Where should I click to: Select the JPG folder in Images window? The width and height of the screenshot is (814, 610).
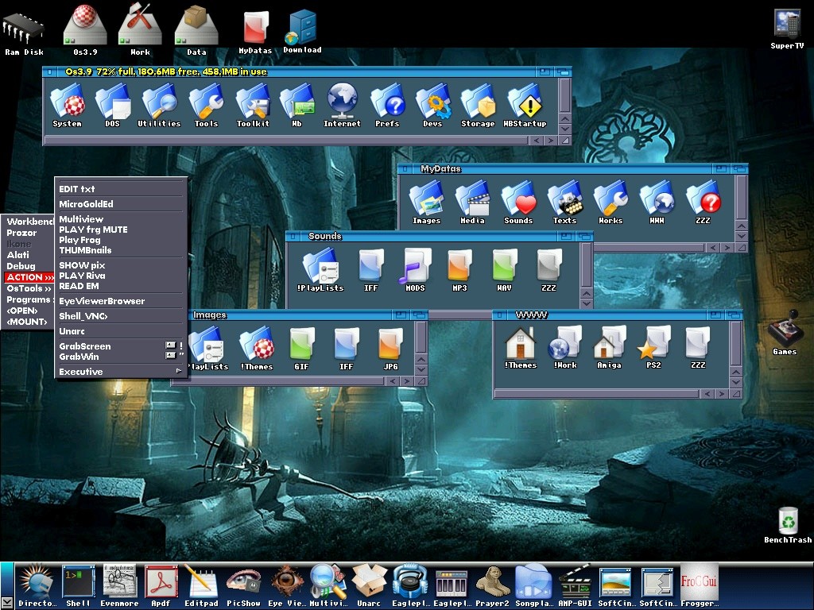coord(390,349)
